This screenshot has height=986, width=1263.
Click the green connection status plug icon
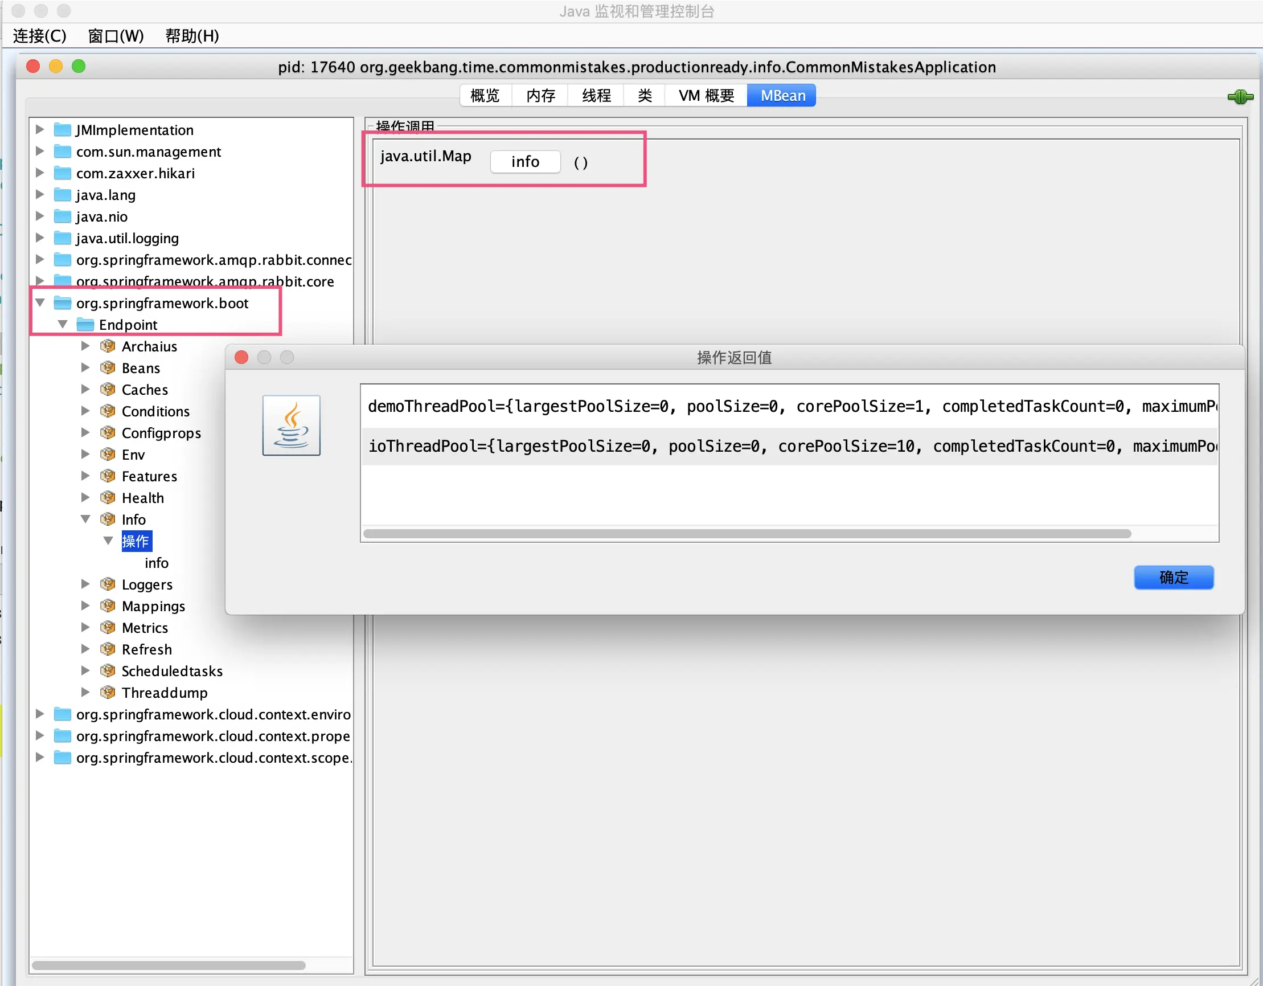1240,97
